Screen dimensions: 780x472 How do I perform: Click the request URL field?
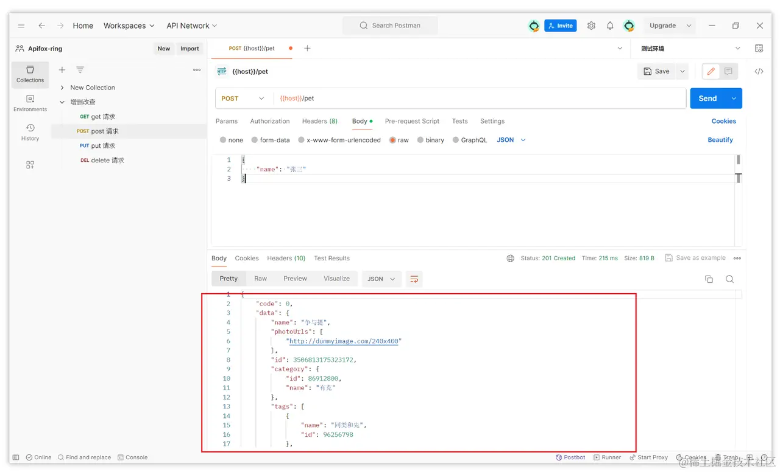[480, 99]
